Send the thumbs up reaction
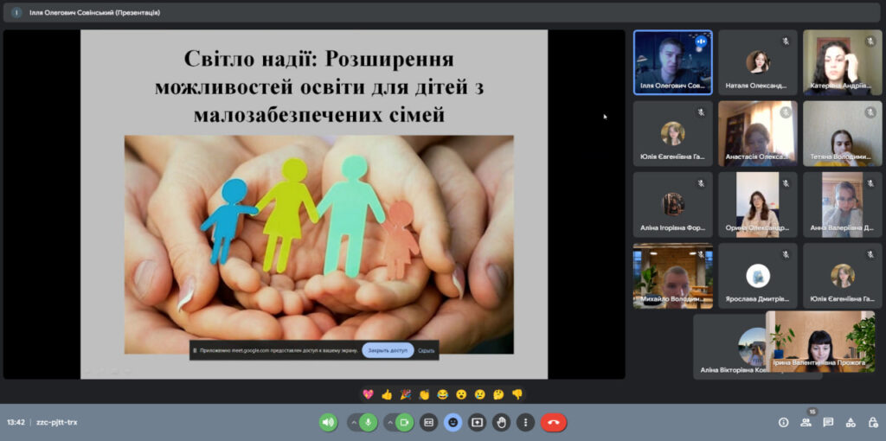Viewport: 886px width, 441px height. click(387, 394)
